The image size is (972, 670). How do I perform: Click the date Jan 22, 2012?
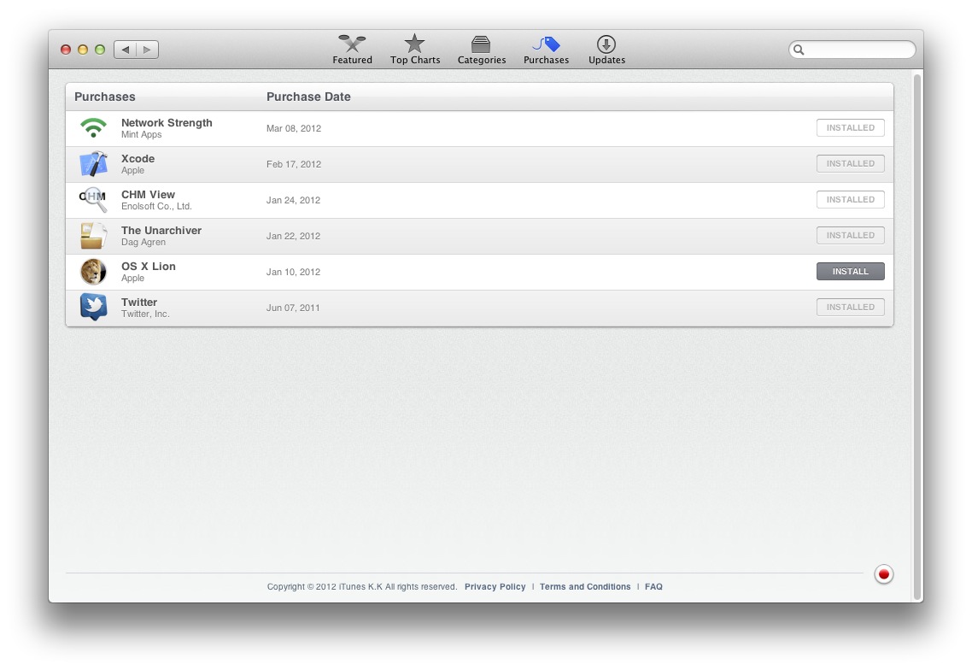[x=293, y=237]
